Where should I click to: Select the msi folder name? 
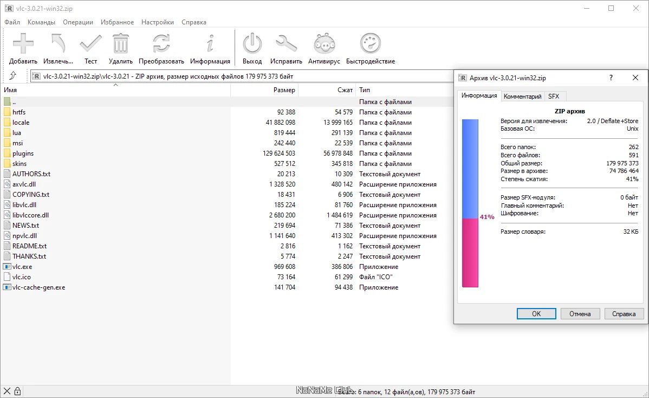17,143
